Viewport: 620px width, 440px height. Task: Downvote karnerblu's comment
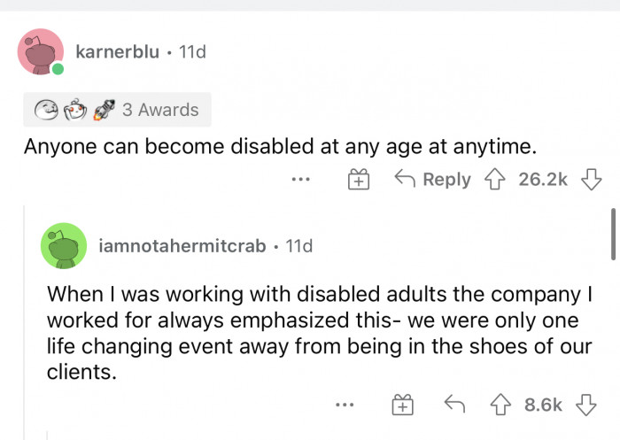coord(591,180)
